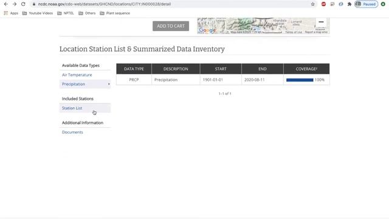The image size is (389, 219).
Task: Click Report a map error link
Action: pos(316,32)
